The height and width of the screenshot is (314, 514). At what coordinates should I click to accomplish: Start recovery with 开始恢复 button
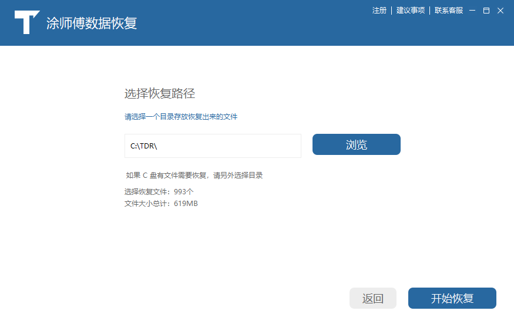452,298
